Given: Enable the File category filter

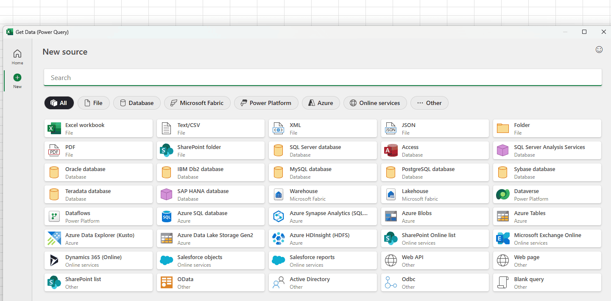Looking at the screenshot, I should pyautogui.click(x=93, y=102).
